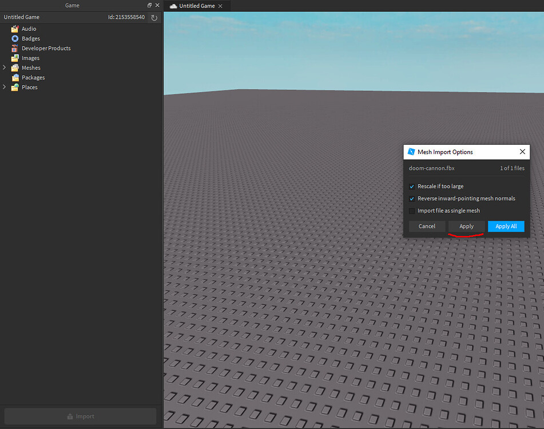
Task: Expand the Places tree node
Action: [5, 87]
